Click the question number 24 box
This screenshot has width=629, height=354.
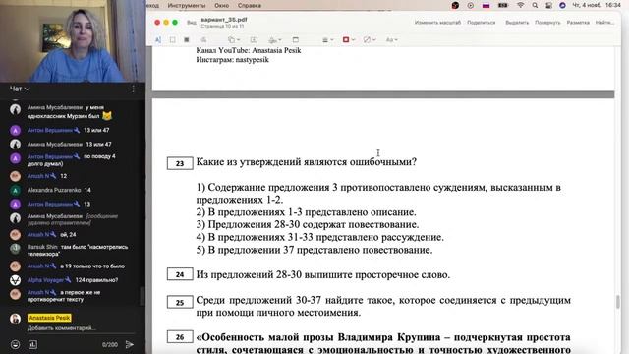(180, 274)
